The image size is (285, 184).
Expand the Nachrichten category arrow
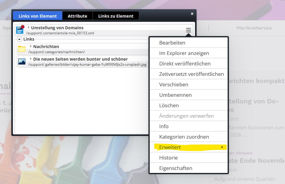coord(30,47)
